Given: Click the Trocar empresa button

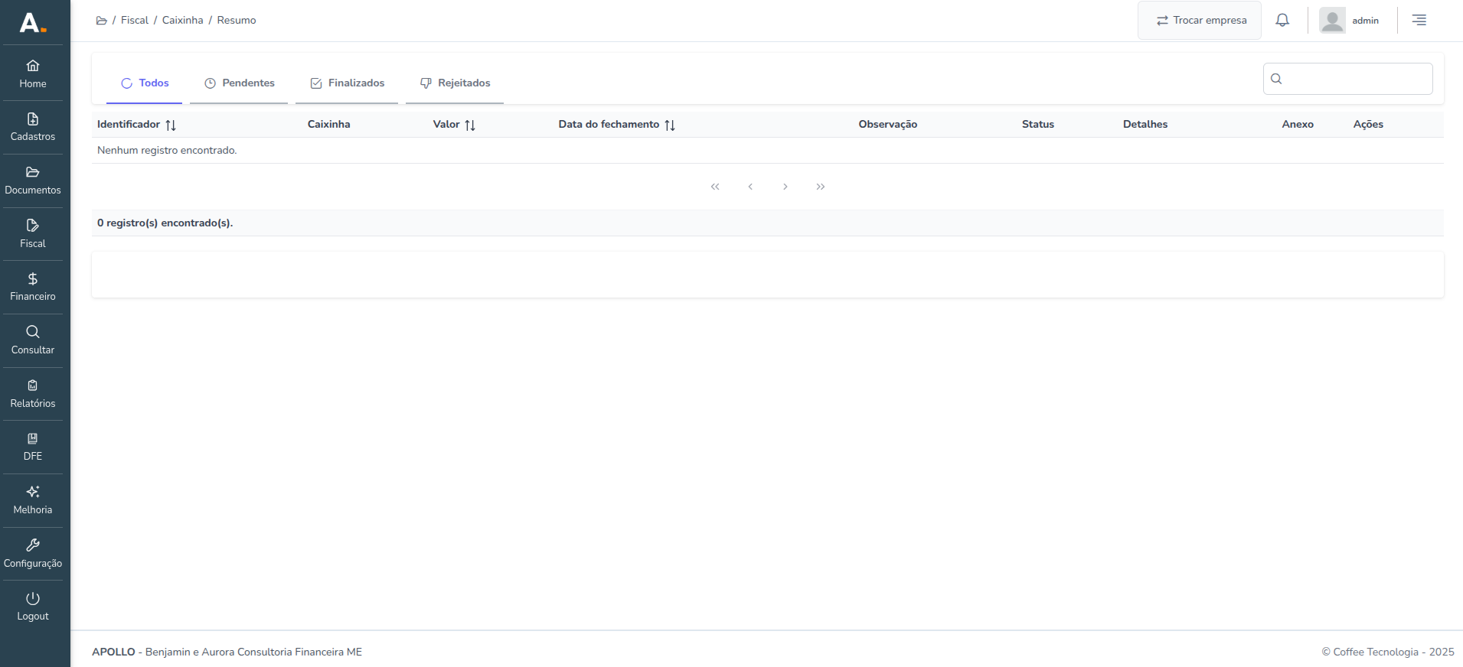Looking at the screenshot, I should coord(1200,21).
